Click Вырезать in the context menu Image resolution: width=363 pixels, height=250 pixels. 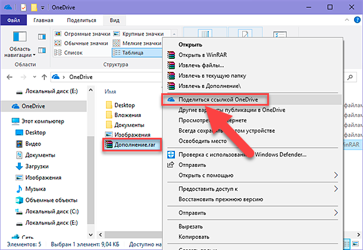click(x=190, y=226)
